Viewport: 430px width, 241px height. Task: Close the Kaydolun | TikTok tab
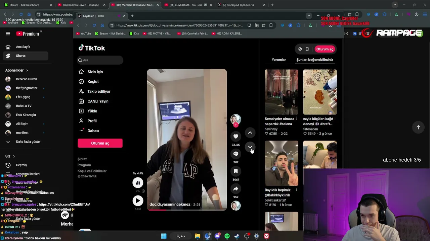click(x=124, y=16)
